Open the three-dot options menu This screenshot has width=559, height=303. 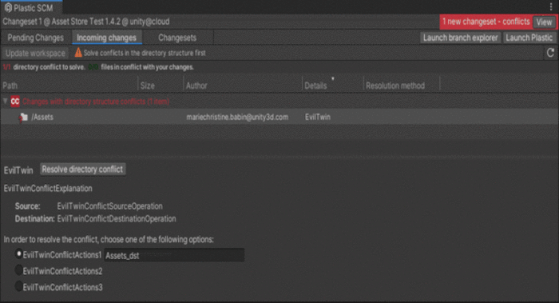551,6
